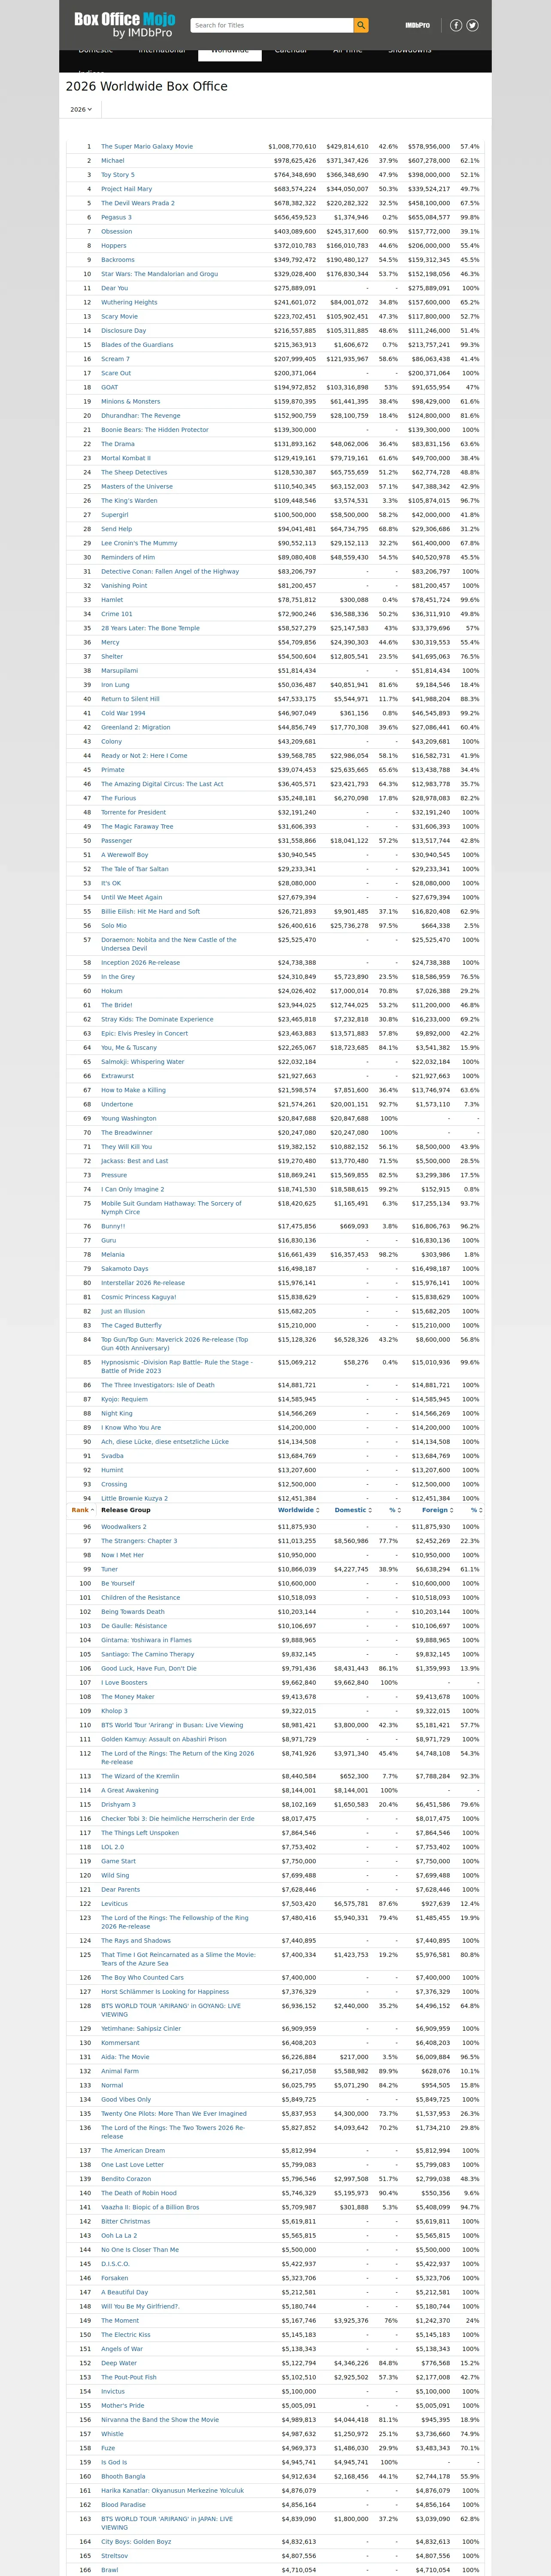Focus the Search for Titles field
This screenshot has width=551, height=2576.
point(272,25)
